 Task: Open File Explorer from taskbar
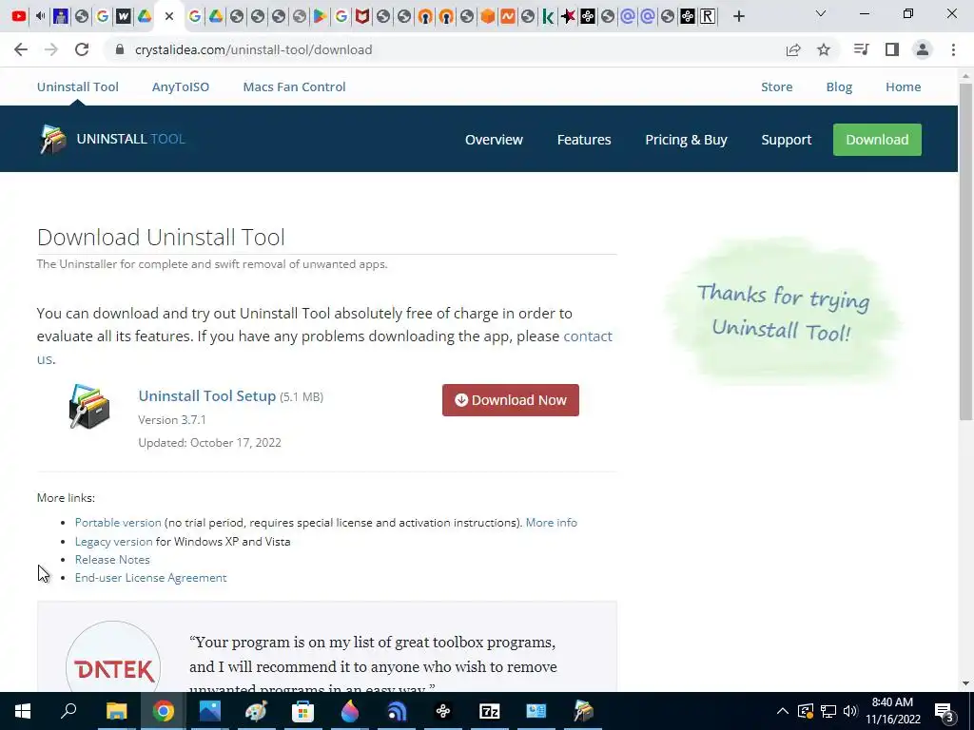pyautogui.click(x=116, y=711)
